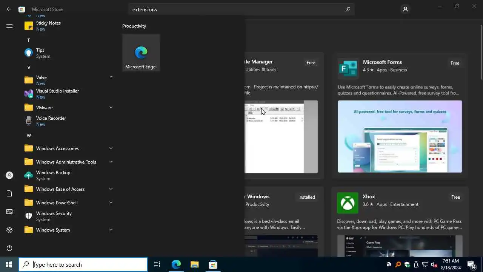Open the Store profile account icon
Image resolution: width=483 pixels, height=272 pixels.
(405, 9)
